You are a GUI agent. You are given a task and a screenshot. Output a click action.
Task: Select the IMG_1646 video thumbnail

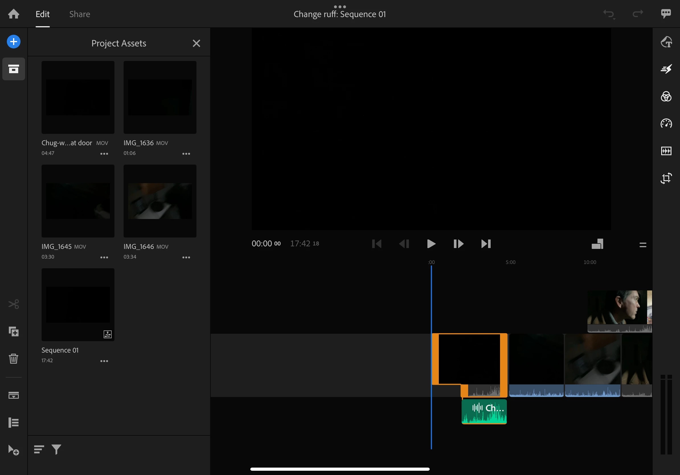coord(160,201)
